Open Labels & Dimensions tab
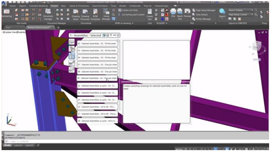The image size is (271, 152). [79, 6]
